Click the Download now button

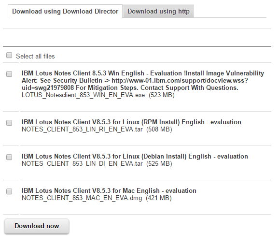(x=37, y=226)
